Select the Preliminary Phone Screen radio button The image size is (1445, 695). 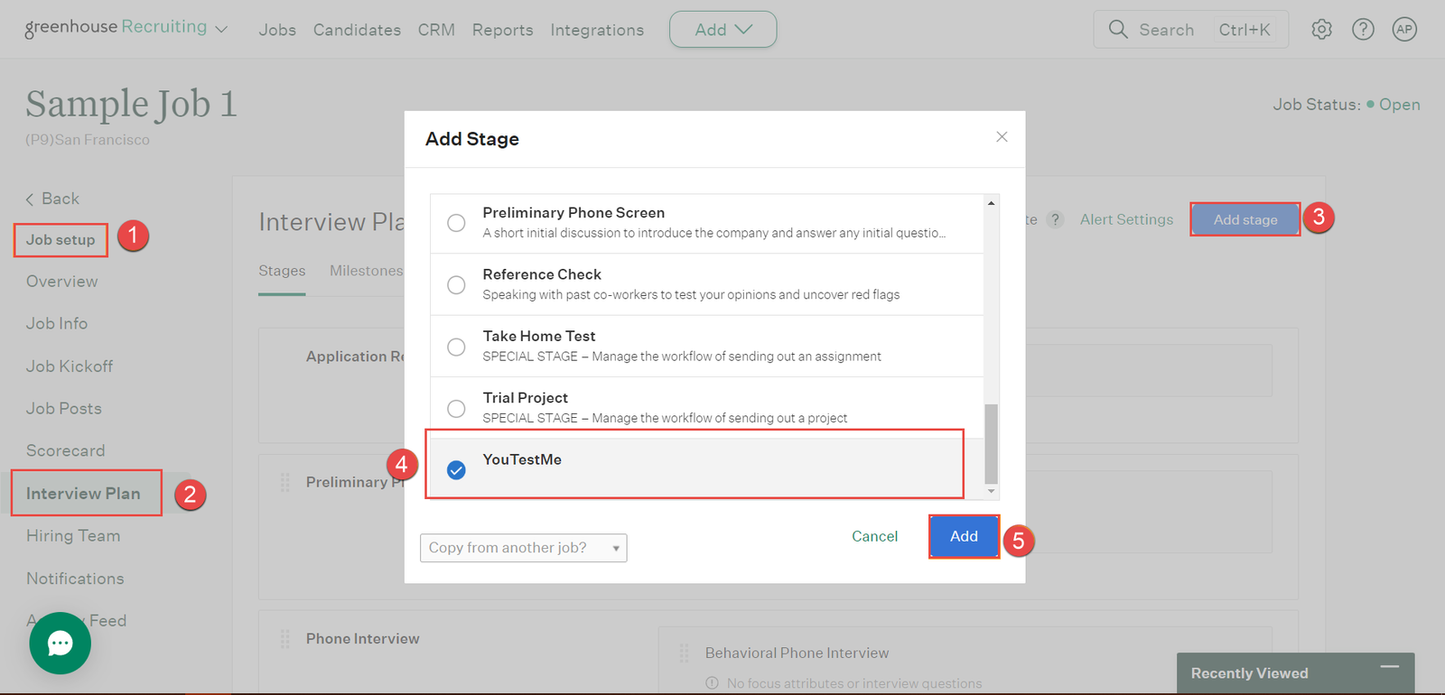457,223
